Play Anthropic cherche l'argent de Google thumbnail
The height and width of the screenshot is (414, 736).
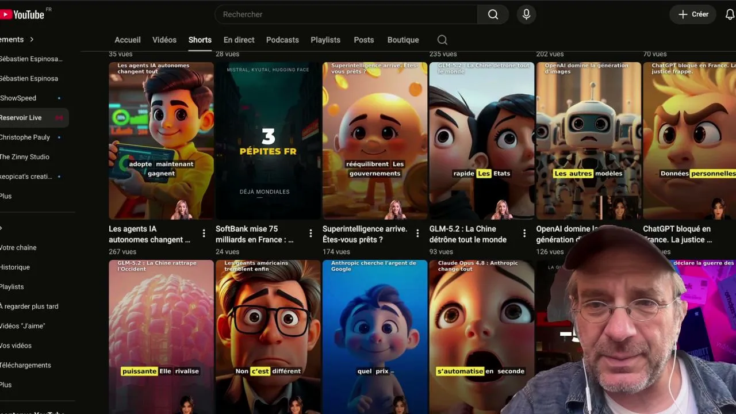(x=375, y=337)
